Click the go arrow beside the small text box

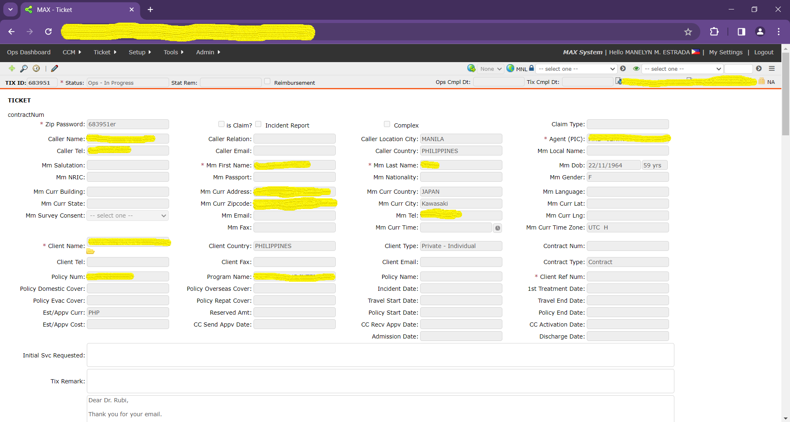(759, 69)
